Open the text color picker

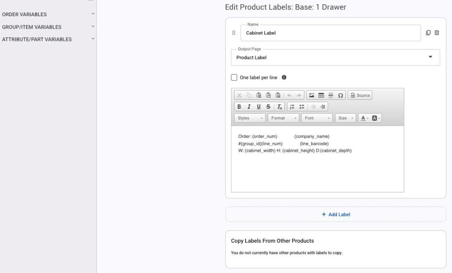(x=364, y=118)
